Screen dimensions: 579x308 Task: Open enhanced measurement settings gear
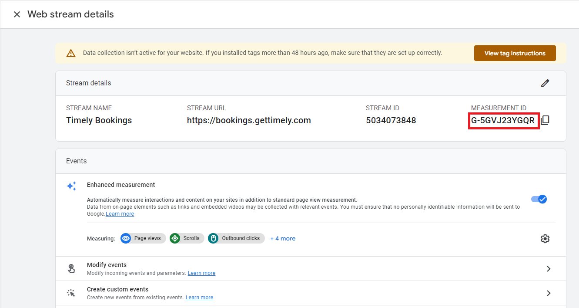click(x=545, y=239)
